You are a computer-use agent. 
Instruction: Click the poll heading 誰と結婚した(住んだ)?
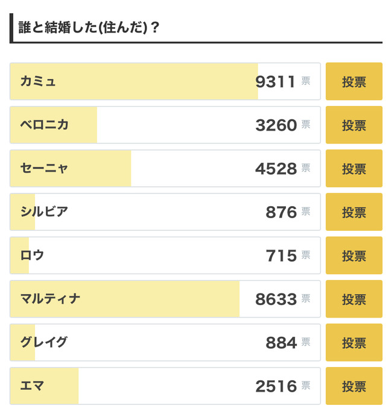[89, 27]
